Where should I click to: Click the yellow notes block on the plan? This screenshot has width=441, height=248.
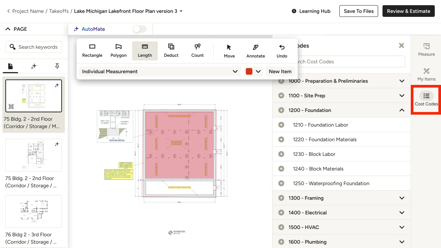(119, 175)
